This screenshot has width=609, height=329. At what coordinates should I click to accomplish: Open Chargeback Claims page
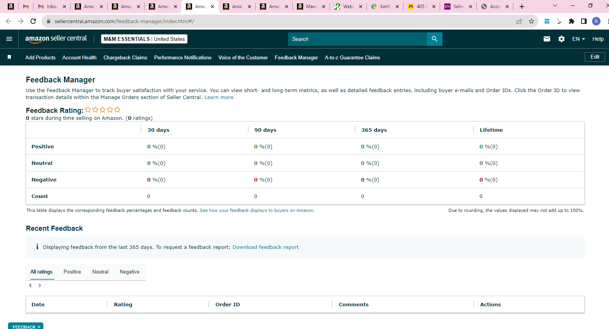coord(125,57)
